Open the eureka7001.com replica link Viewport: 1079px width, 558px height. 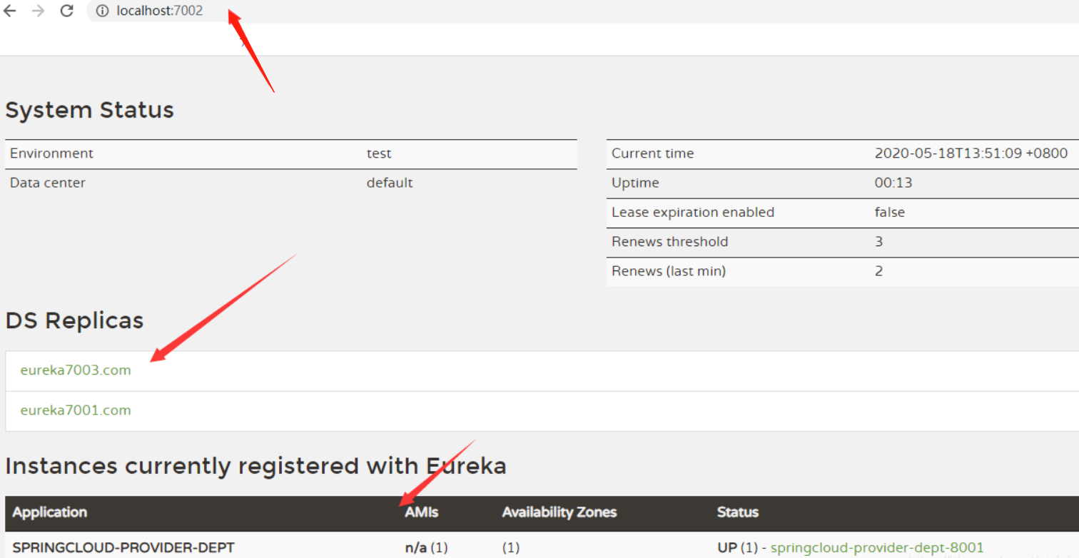[x=76, y=410]
